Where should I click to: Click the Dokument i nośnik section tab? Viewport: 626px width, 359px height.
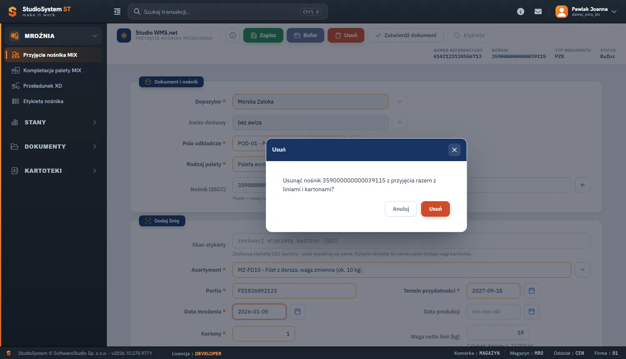tap(172, 82)
